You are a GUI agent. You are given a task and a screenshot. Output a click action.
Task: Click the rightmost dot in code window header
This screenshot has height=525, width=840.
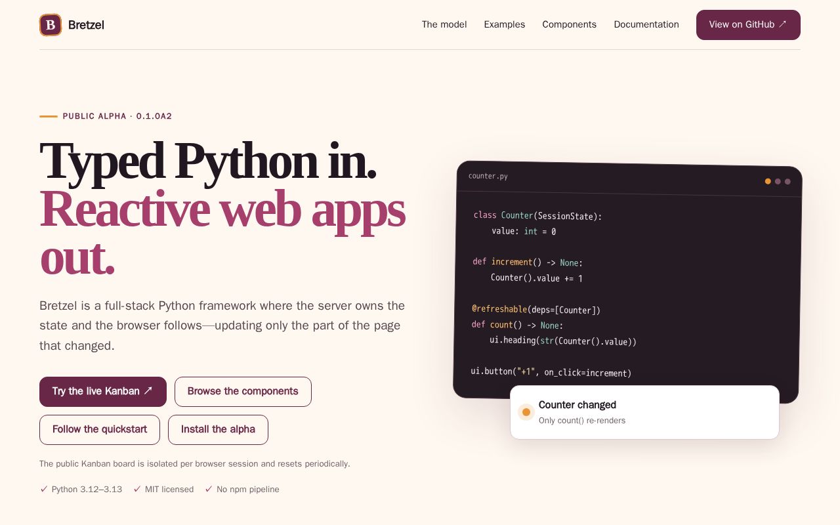(x=787, y=182)
